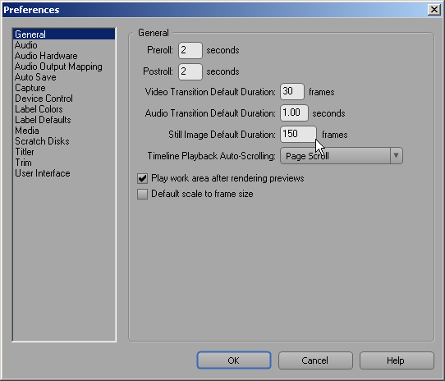Focus the Video Transition Default Duration field

pos(292,91)
